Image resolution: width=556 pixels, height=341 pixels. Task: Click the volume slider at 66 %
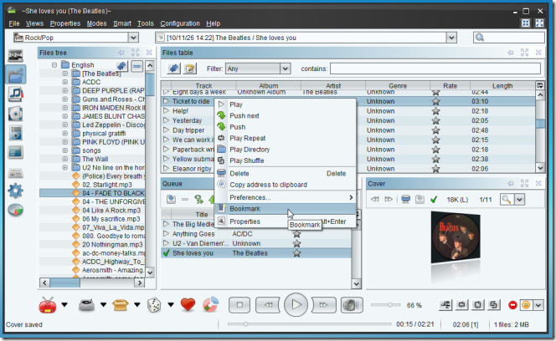(x=386, y=305)
